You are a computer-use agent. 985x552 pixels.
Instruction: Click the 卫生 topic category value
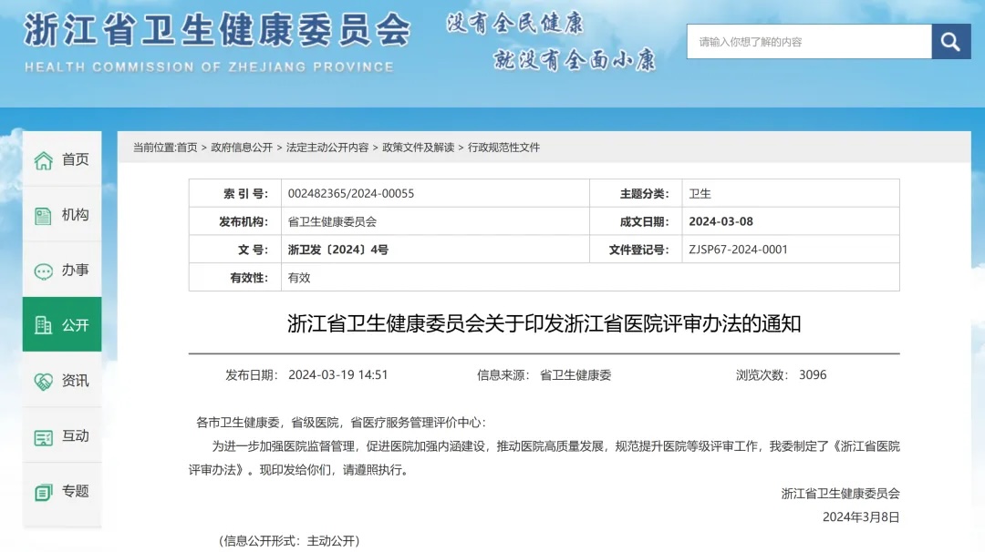click(x=700, y=193)
